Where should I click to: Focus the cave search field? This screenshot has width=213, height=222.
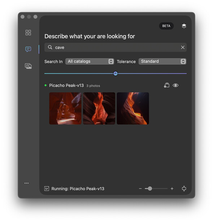(116, 47)
